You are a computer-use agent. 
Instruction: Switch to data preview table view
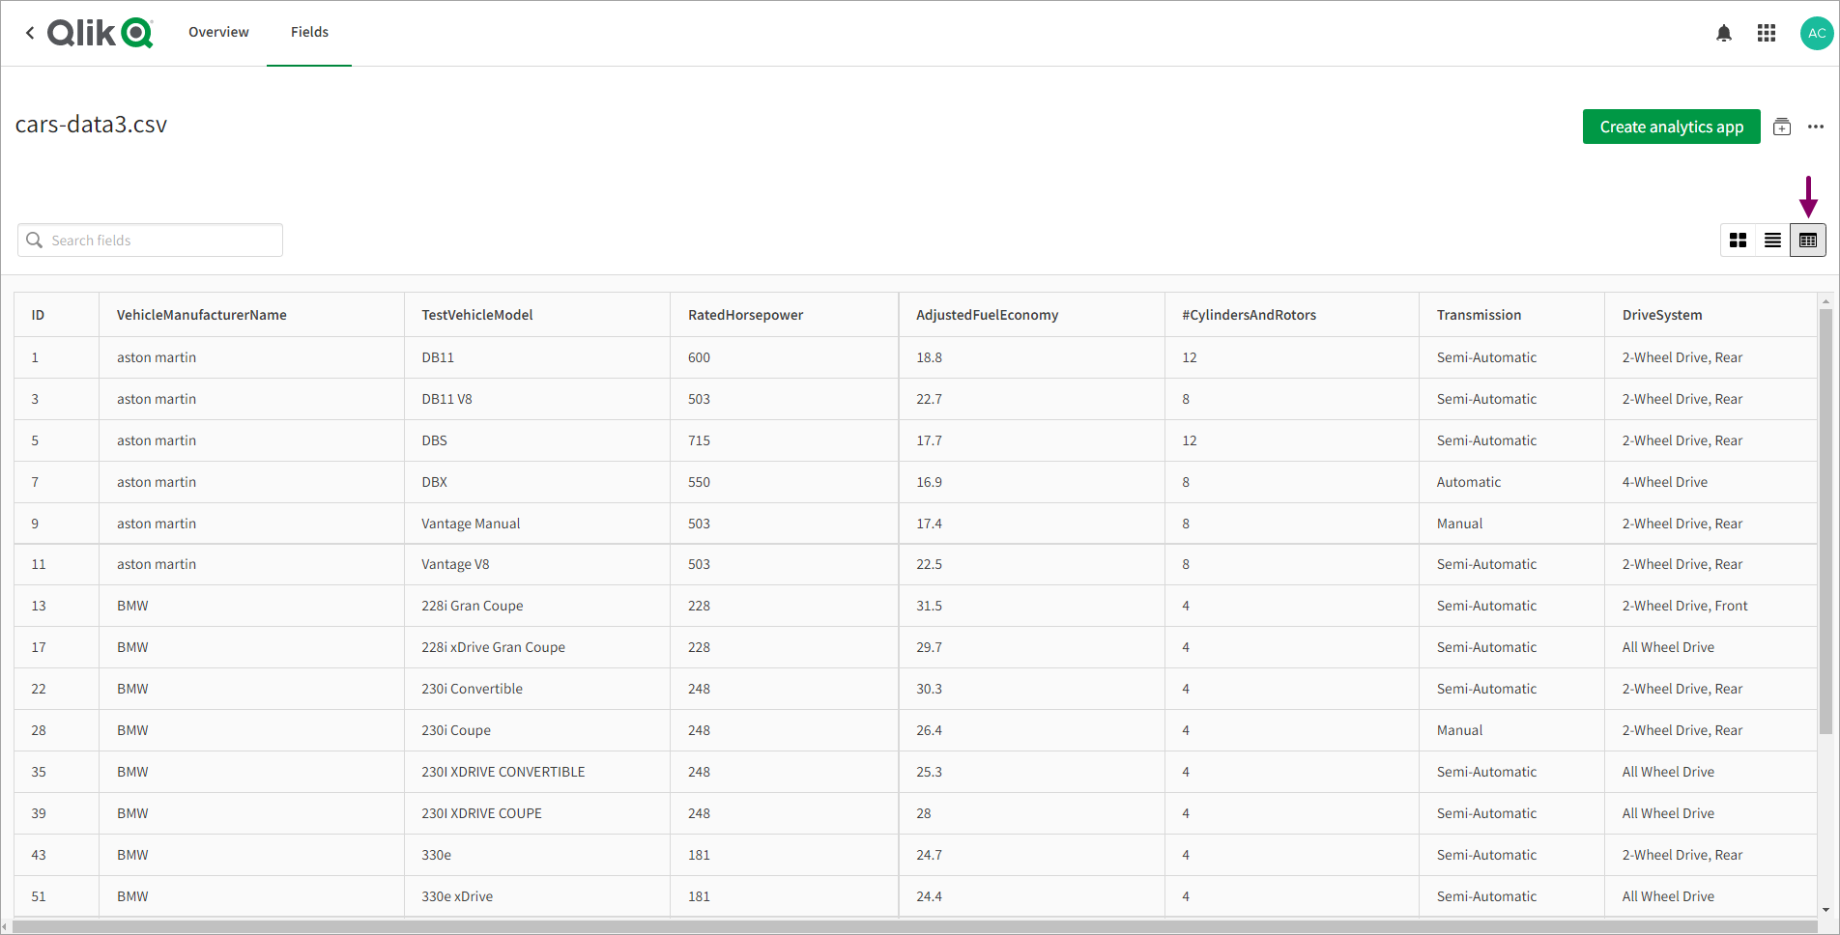coord(1808,241)
